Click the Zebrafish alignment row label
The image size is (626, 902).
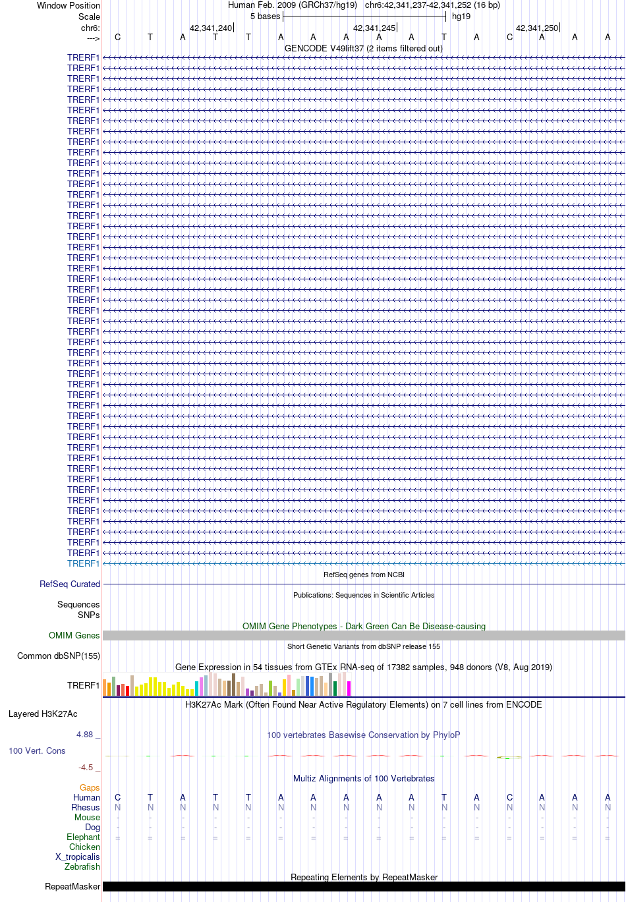click(x=82, y=866)
